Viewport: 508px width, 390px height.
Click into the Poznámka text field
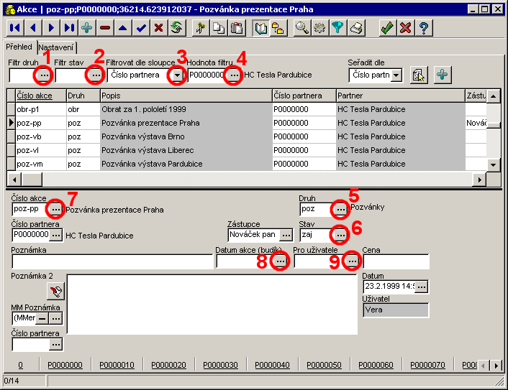pos(112,261)
